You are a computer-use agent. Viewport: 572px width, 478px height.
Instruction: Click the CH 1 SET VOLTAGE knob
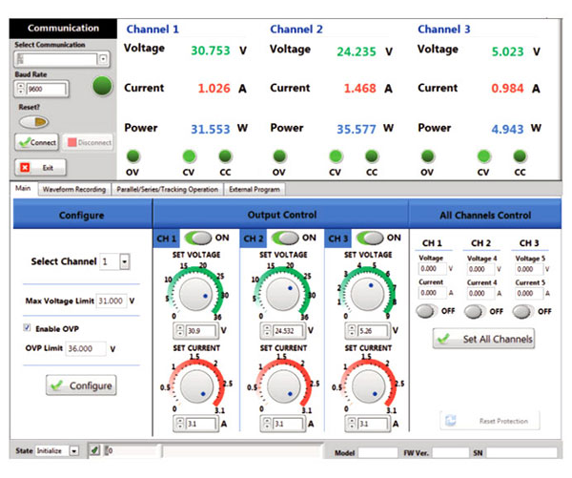click(195, 294)
